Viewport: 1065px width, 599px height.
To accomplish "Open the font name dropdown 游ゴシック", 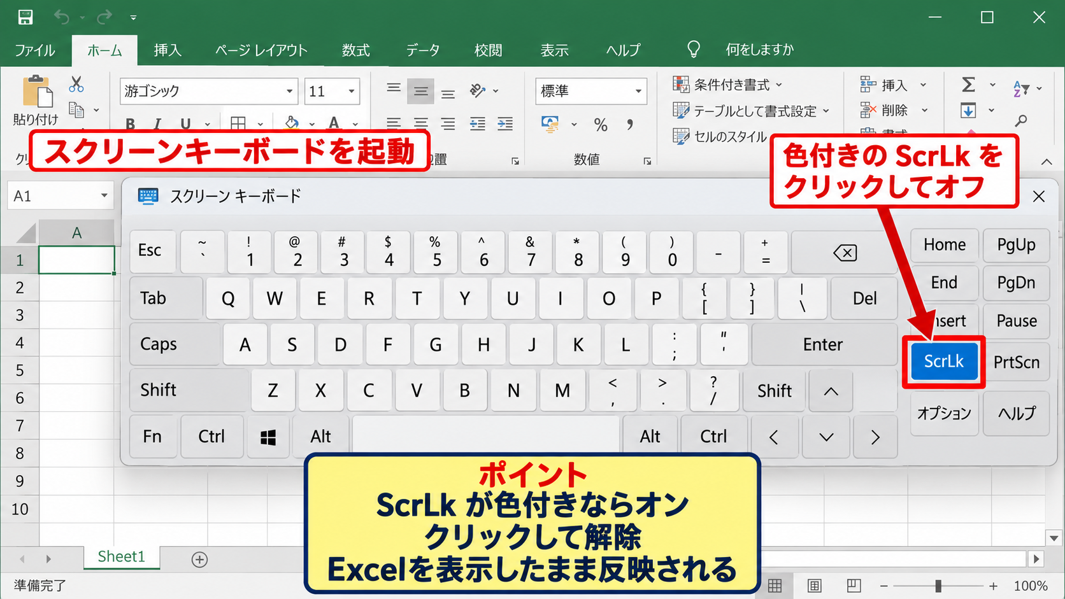I will (x=289, y=91).
